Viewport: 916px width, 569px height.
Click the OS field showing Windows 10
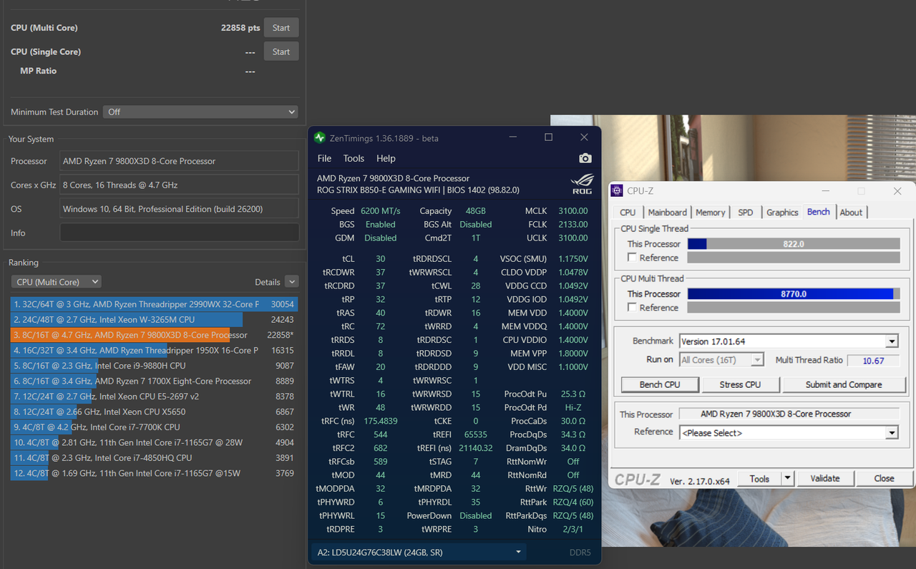click(180, 209)
